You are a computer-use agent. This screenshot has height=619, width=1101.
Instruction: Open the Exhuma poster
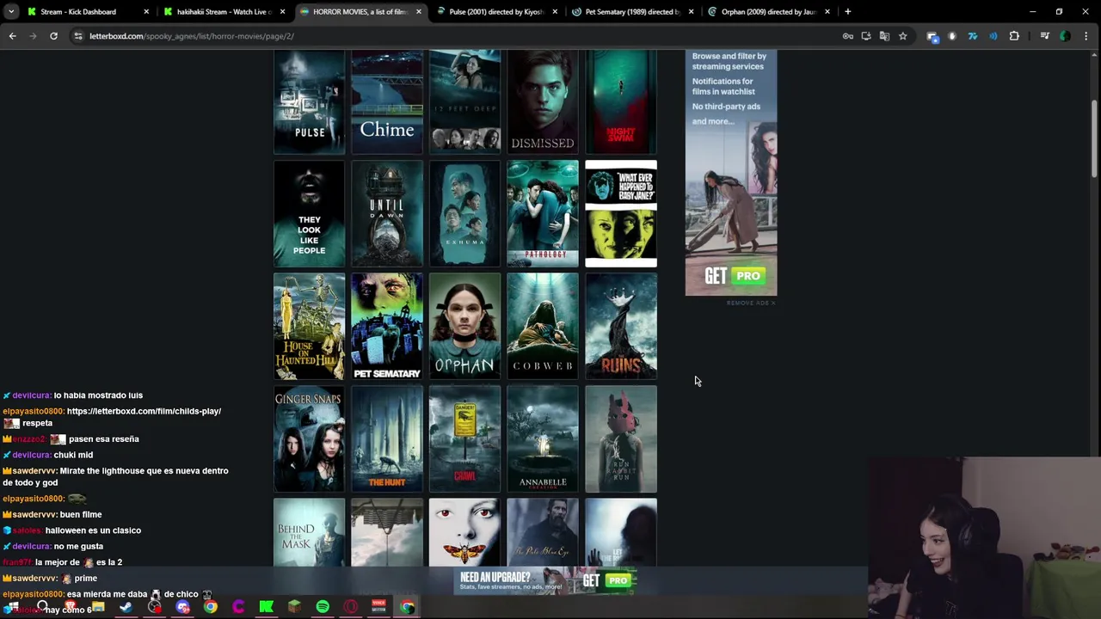464,213
